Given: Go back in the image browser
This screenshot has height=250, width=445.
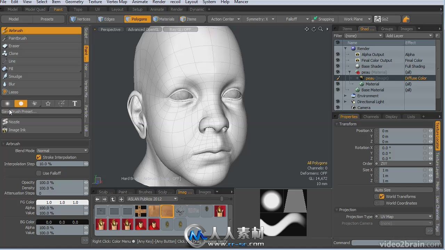Looking at the screenshot, I should point(98,199).
